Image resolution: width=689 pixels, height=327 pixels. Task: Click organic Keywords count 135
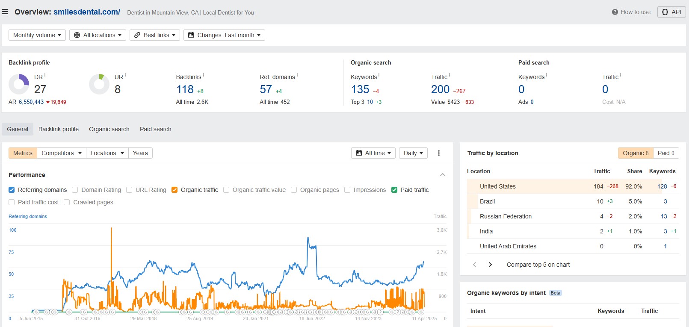[360, 89]
